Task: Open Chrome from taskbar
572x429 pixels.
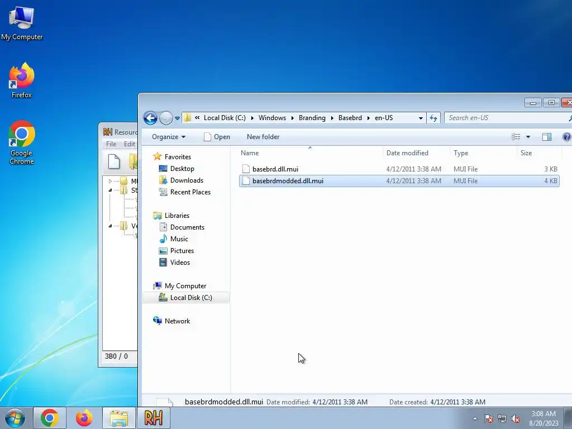Action: click(50, 418)
